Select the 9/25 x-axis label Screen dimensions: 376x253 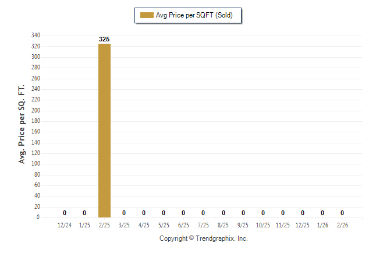(243, 226)
